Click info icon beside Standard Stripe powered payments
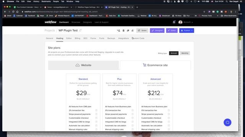This screenshot has width=245, height=137. click(x=96, y=114)
